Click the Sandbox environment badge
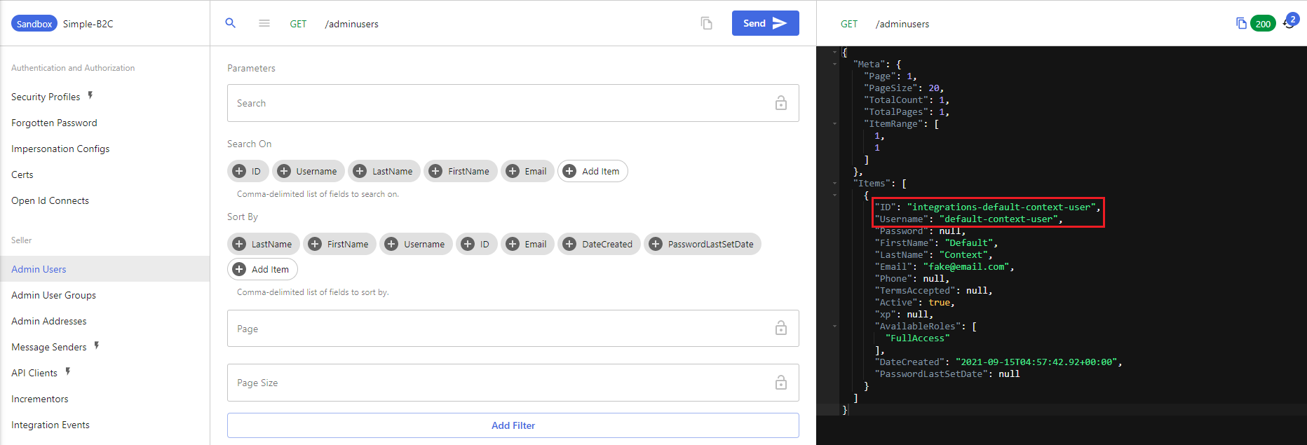The width and height of the screenshot is (1307, 445). 34,24
